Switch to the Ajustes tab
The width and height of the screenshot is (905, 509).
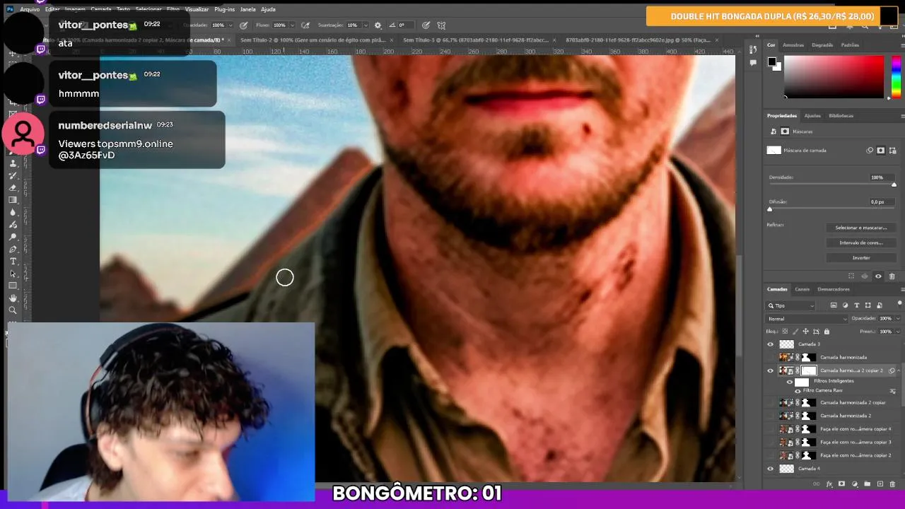(x=812, y=116)
